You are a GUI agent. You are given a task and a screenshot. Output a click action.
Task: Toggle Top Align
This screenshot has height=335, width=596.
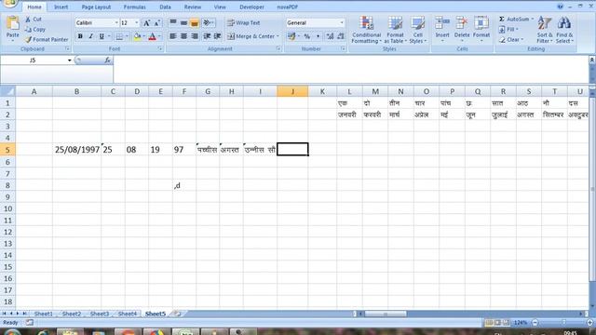pyautogui.click(x=173, y=22)
